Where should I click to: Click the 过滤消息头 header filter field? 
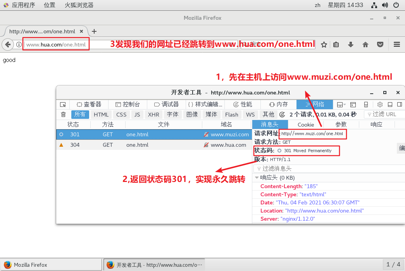tap(329, 168)
